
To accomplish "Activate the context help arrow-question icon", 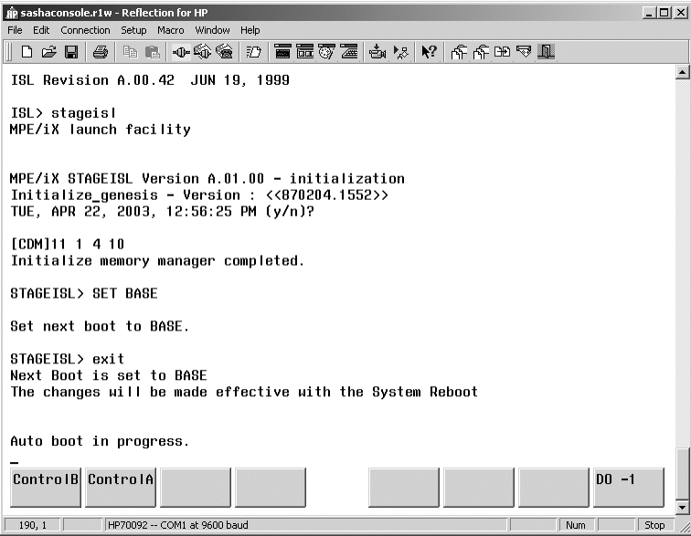I will [429, 52].
